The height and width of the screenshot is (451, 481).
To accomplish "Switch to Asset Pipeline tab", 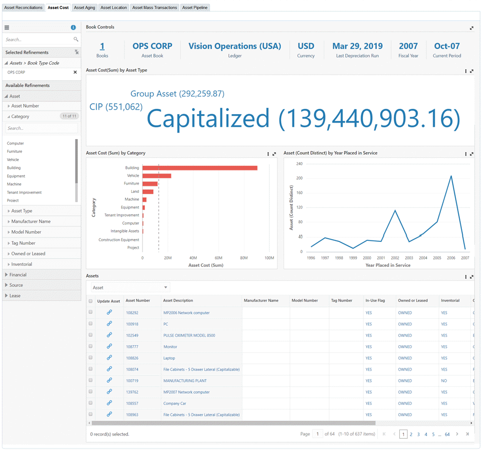I will pyautogui.click(x=195, y=7).
